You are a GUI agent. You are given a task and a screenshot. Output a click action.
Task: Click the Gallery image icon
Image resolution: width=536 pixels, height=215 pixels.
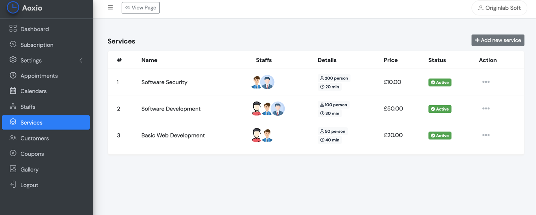click(13, 169)
